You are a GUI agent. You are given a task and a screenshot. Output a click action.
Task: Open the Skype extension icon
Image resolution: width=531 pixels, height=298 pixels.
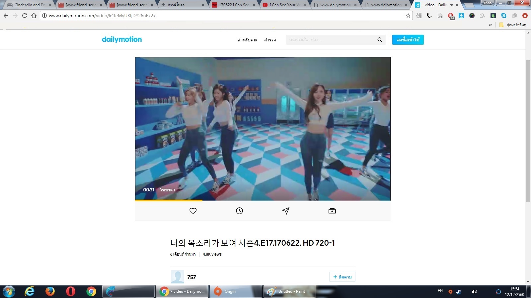[504, 16]
